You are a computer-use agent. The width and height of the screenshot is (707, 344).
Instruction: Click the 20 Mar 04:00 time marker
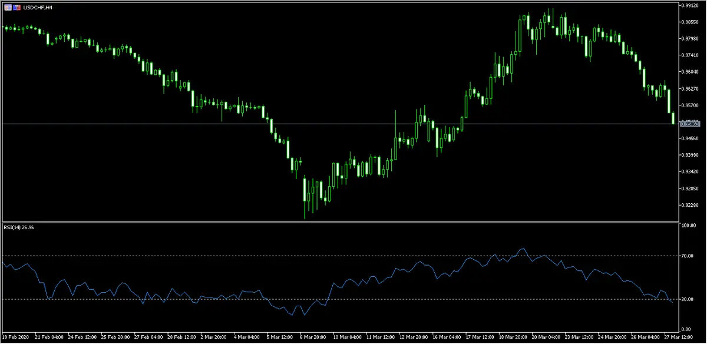[545, 339]
